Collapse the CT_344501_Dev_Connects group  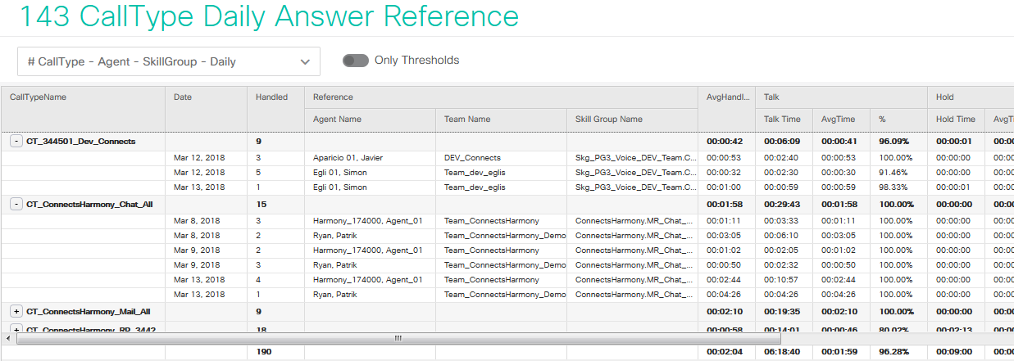tap(16, 142)
